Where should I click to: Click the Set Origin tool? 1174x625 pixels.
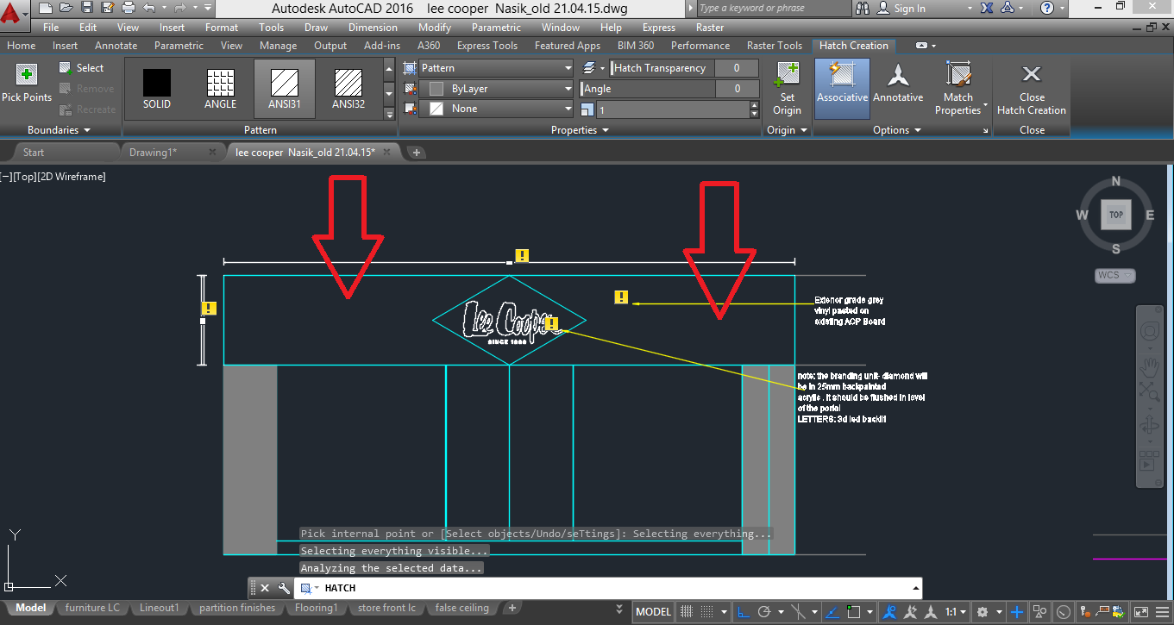tap(787, 88)
